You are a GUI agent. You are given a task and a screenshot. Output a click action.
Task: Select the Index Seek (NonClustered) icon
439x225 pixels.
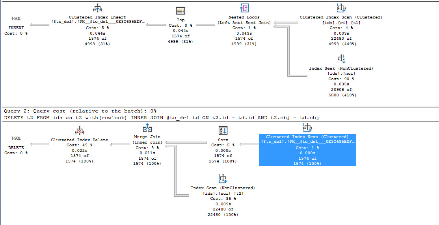click(341, 59)
